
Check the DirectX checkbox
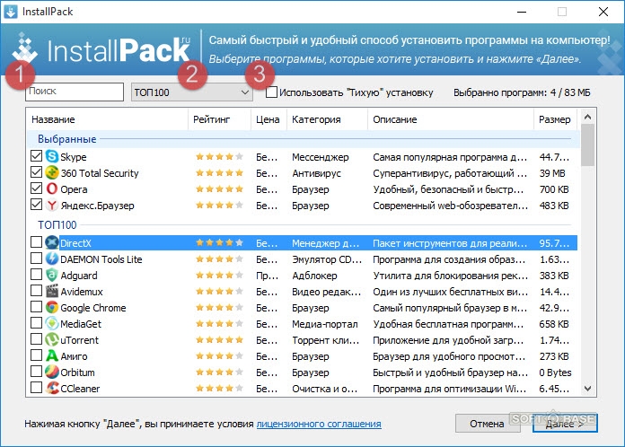coord(36,241)
